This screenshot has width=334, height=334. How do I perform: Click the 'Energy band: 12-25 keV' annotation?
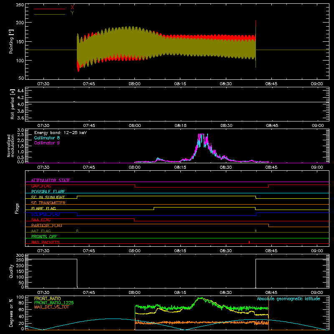61,133
